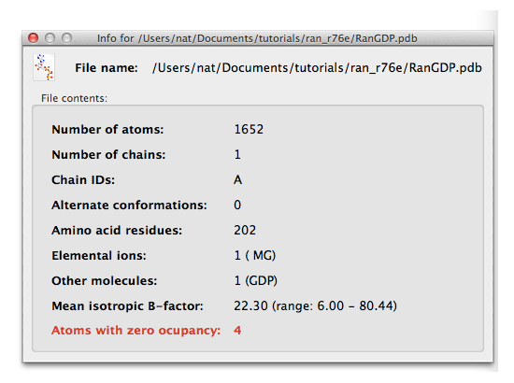Screen dimensions: 514x383
Task: Click the 'Other molecules:' label
Action: (x=105, y=281)
